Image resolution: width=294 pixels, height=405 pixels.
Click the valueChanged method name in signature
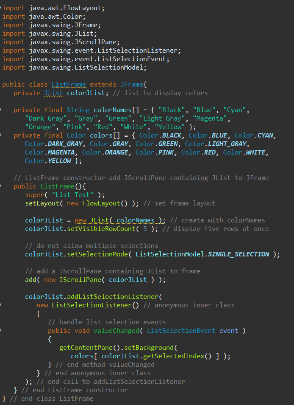click(116, 331)
